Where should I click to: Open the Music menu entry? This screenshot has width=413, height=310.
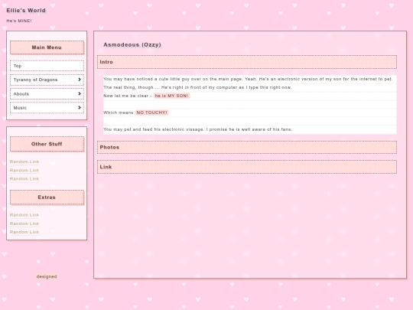click(x=47, y=108)
